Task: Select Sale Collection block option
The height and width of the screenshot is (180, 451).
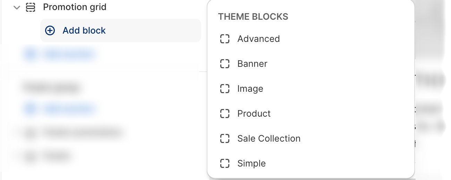Action: (269, 138)
